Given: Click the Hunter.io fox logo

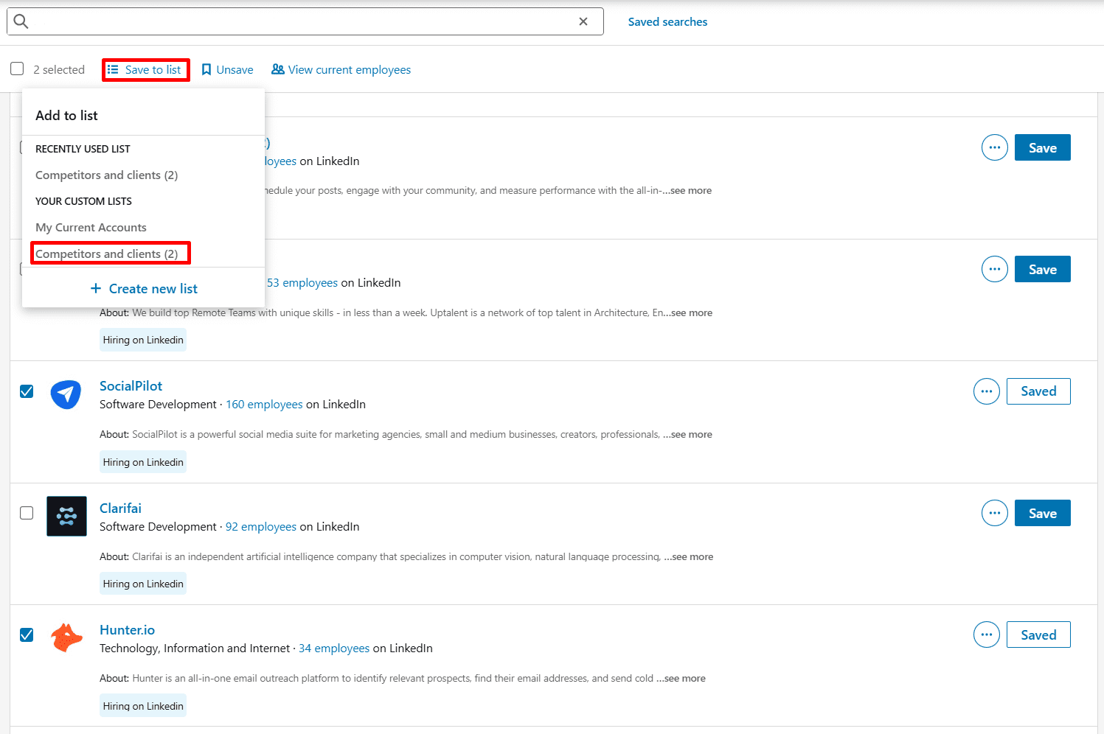Looking at the screenshot, I should pos(66,637).
